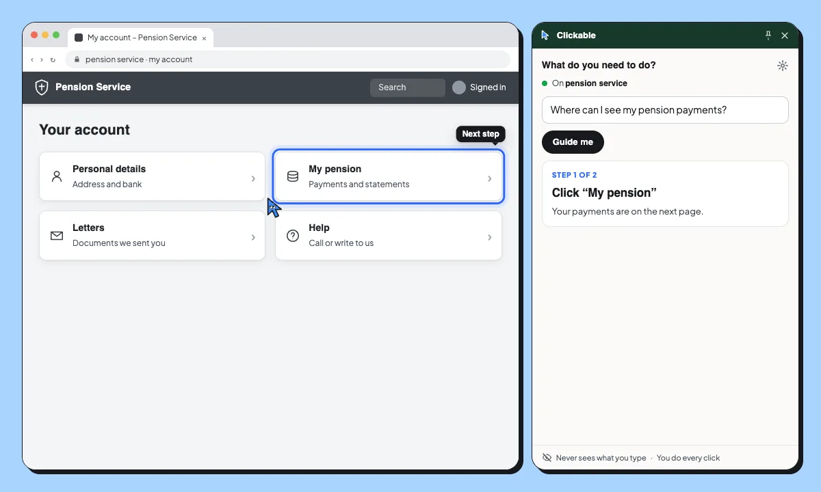Screen dimensions: 821x492
Task: Click the coins icon on My pension
Action: click(293, 176)
